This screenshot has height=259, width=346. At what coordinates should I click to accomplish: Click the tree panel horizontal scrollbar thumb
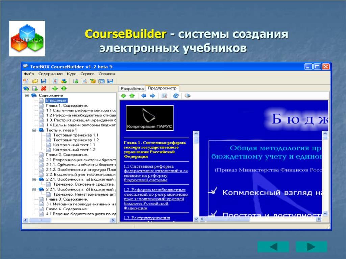click(x=40, y=220)
